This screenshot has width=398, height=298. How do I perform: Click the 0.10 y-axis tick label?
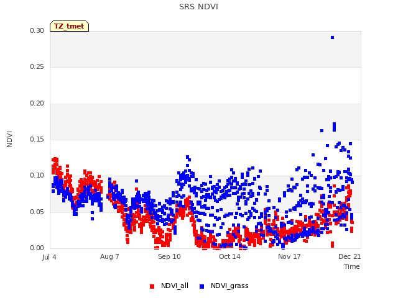37,175
